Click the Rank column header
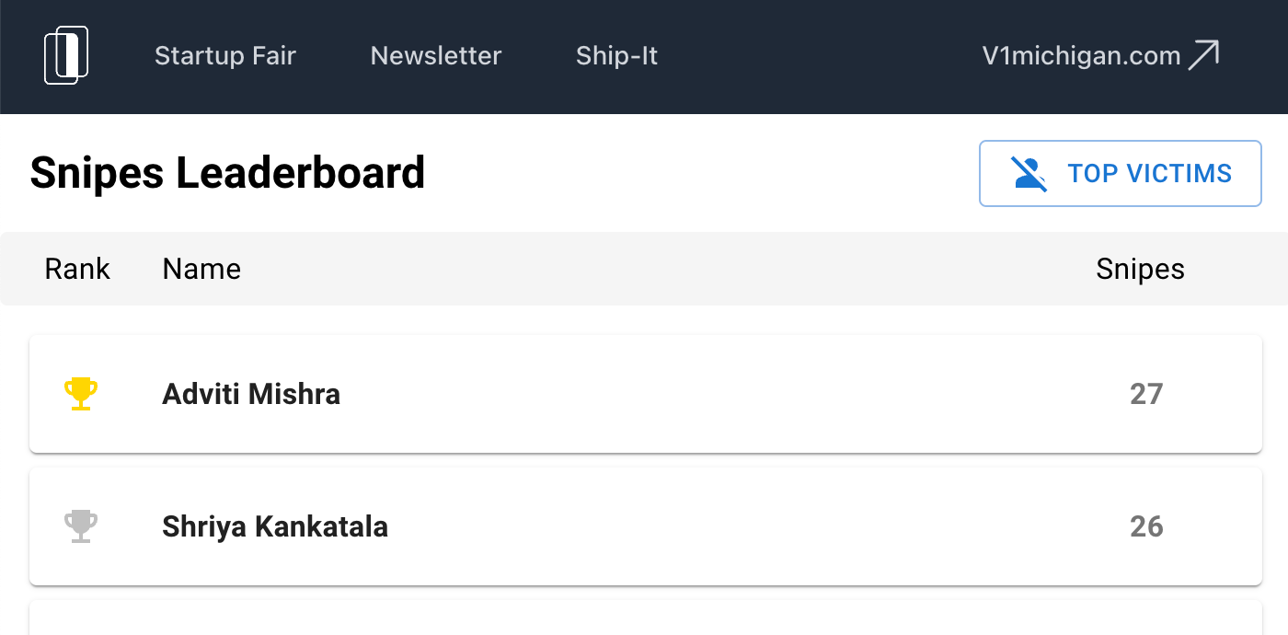1288x635 pixels. click(77, 269)
